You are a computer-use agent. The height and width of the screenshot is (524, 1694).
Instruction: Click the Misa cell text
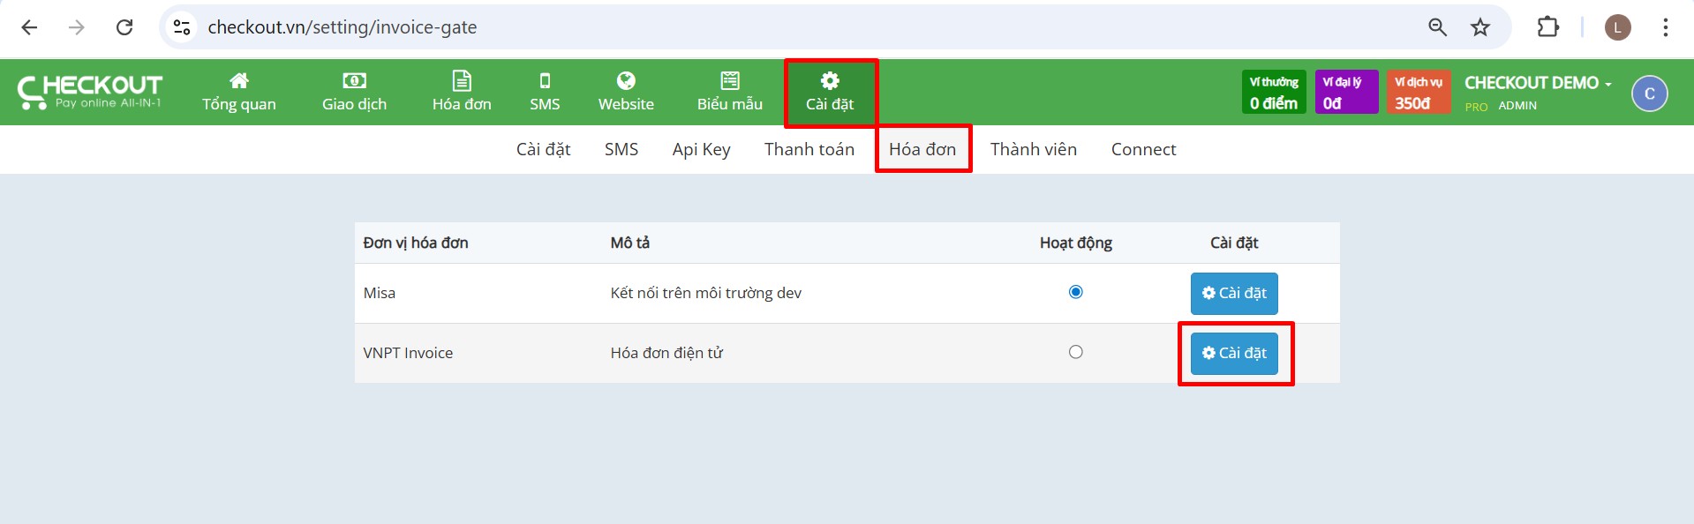pos(380,293)
